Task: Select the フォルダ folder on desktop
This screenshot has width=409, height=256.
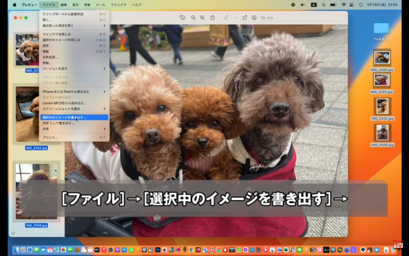Action: (381, 28)
